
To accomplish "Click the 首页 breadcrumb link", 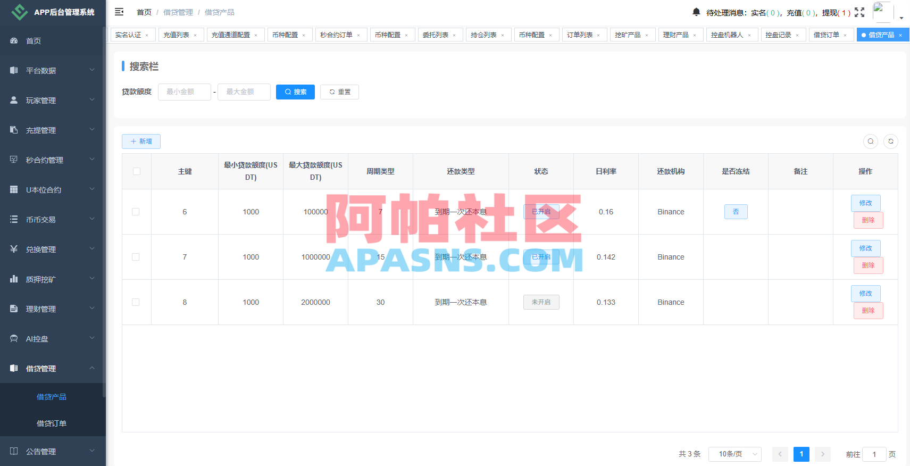I will 144,12.
